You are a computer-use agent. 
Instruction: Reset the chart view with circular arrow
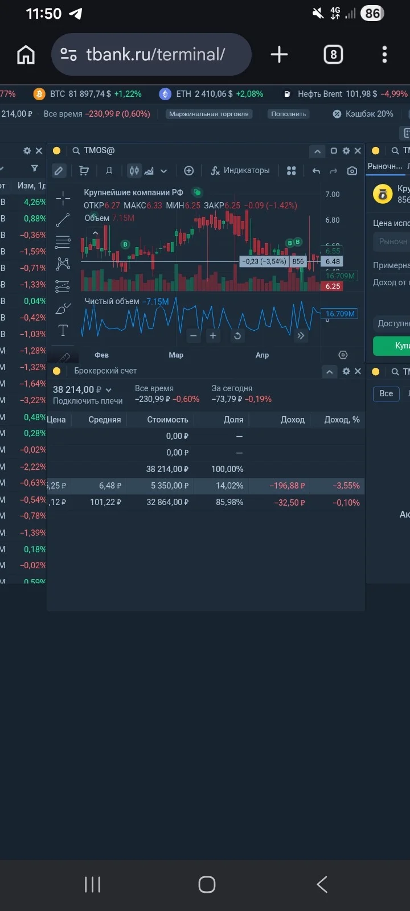point(237,336)
